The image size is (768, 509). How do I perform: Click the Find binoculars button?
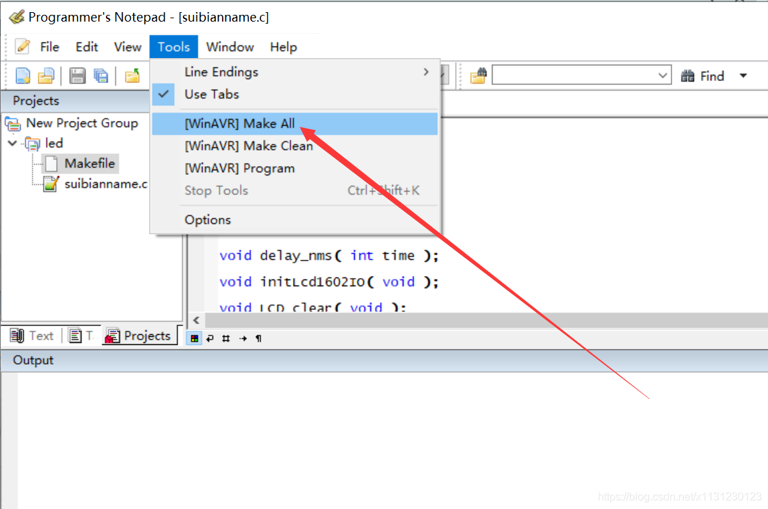click(x=703, y=76)
